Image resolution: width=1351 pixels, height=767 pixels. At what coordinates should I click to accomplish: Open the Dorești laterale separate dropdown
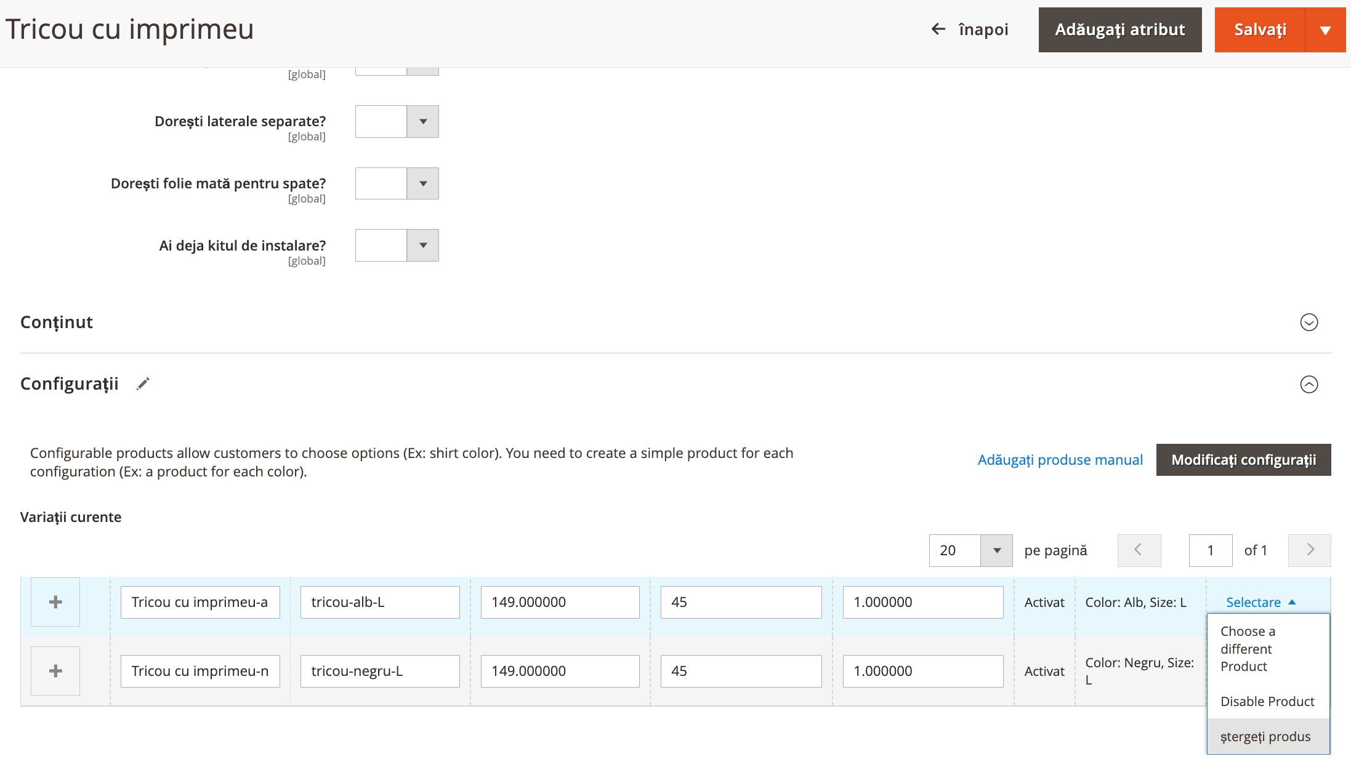pos(397,121)
